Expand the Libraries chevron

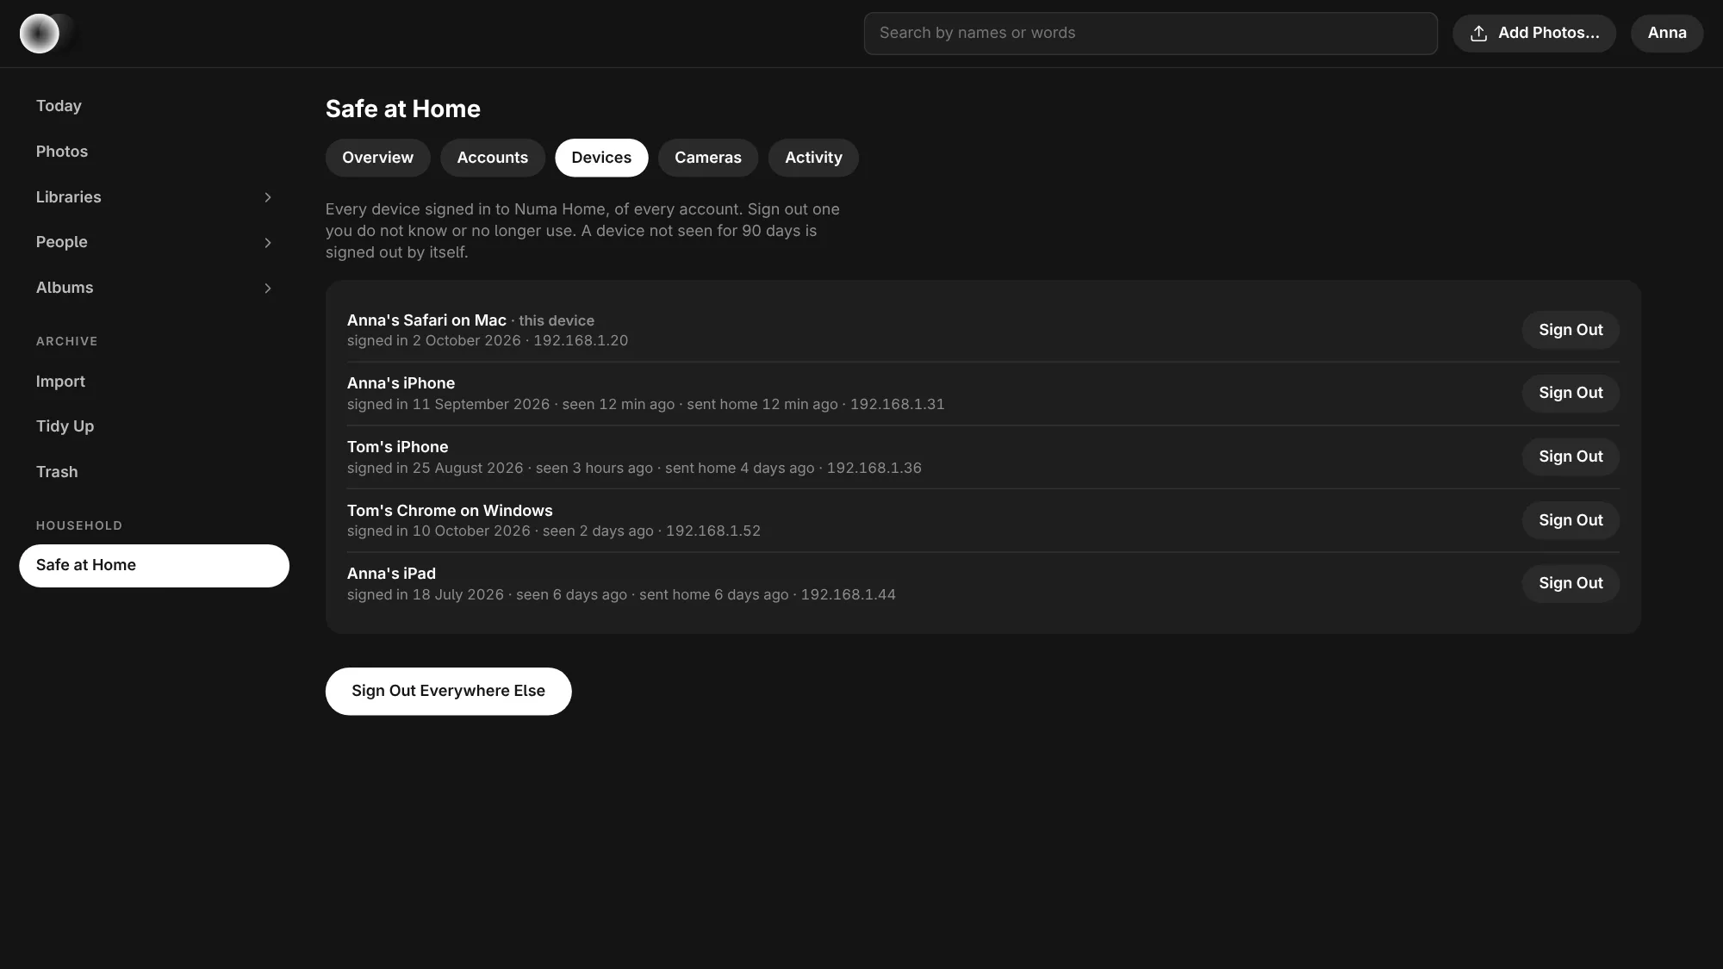[267, 197]
